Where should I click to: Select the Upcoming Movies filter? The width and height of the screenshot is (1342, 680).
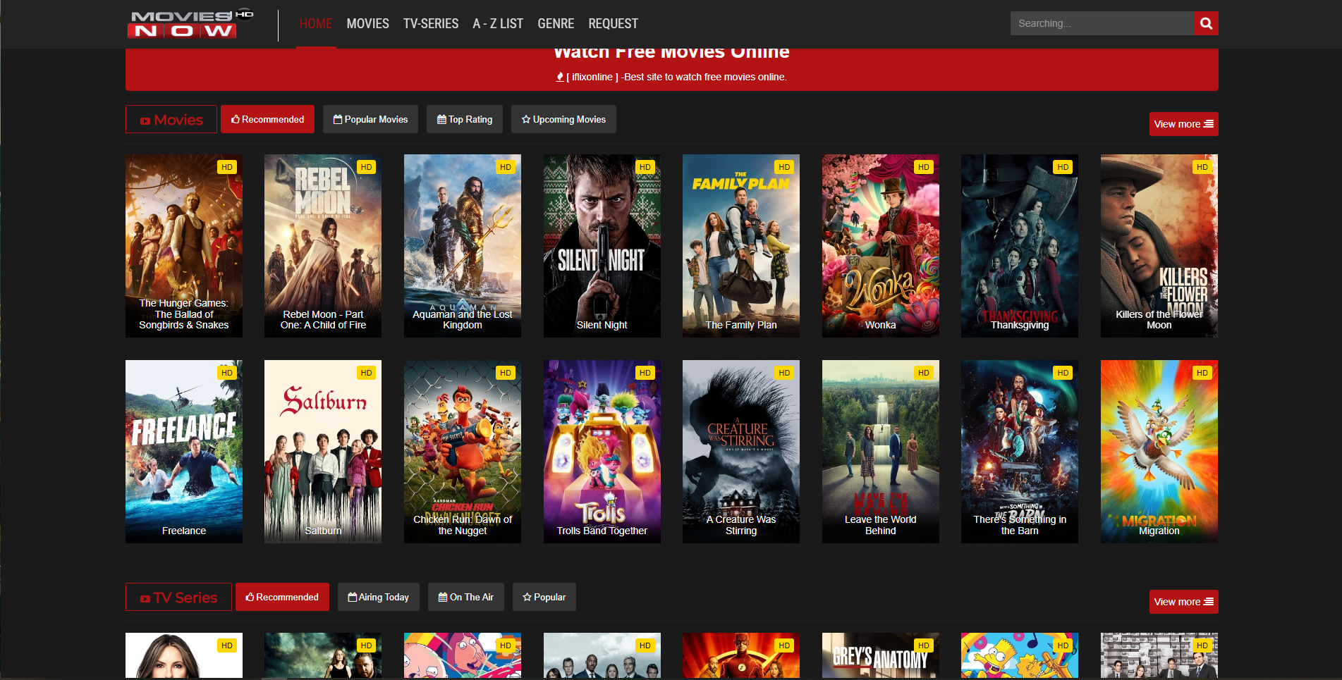click(x=563, y=119)
